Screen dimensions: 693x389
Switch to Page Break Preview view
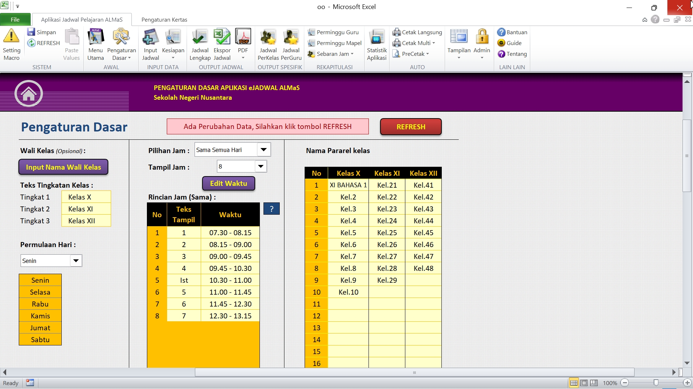tap(594, 383)
